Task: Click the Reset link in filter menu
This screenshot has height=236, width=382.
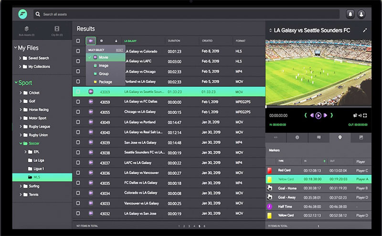Action: pos(119,50)
